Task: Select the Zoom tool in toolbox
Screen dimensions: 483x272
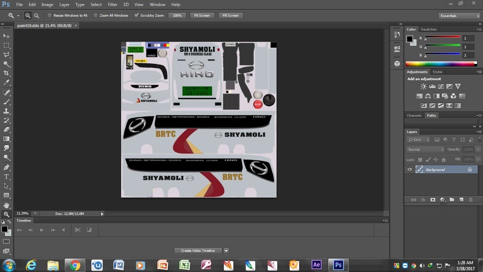Action: point(6,215)
